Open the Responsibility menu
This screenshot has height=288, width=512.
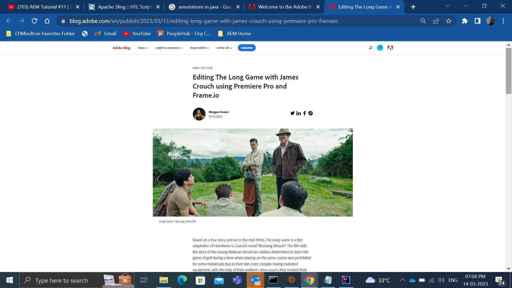pyautogui.click(x=199, y=48)
